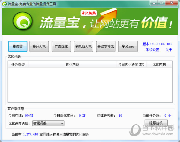Click the 0分钟 online time value
This screenshot has width=180, height=142.
(29, 116)
